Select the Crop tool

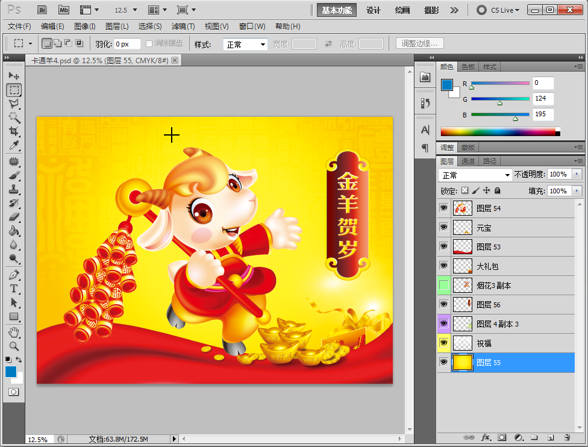pyautogui.click(x=14, y=131)
